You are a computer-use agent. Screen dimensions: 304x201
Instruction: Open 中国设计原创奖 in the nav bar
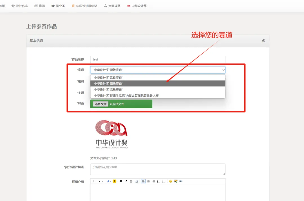coord(84,6)
